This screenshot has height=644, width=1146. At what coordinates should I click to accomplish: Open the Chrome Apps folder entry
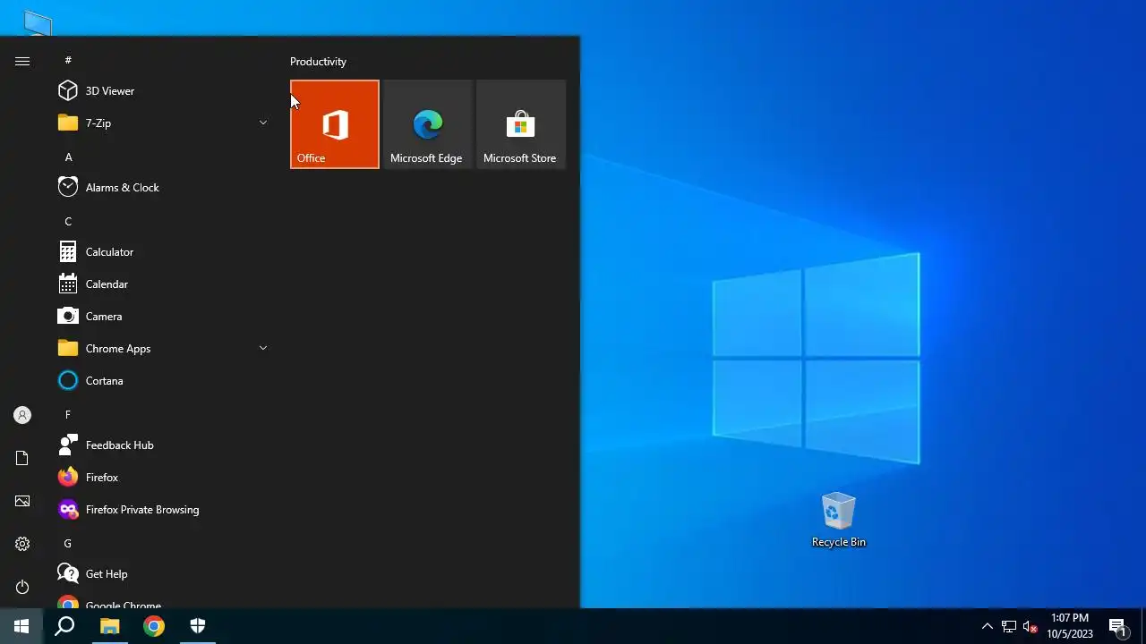(163, 348)
